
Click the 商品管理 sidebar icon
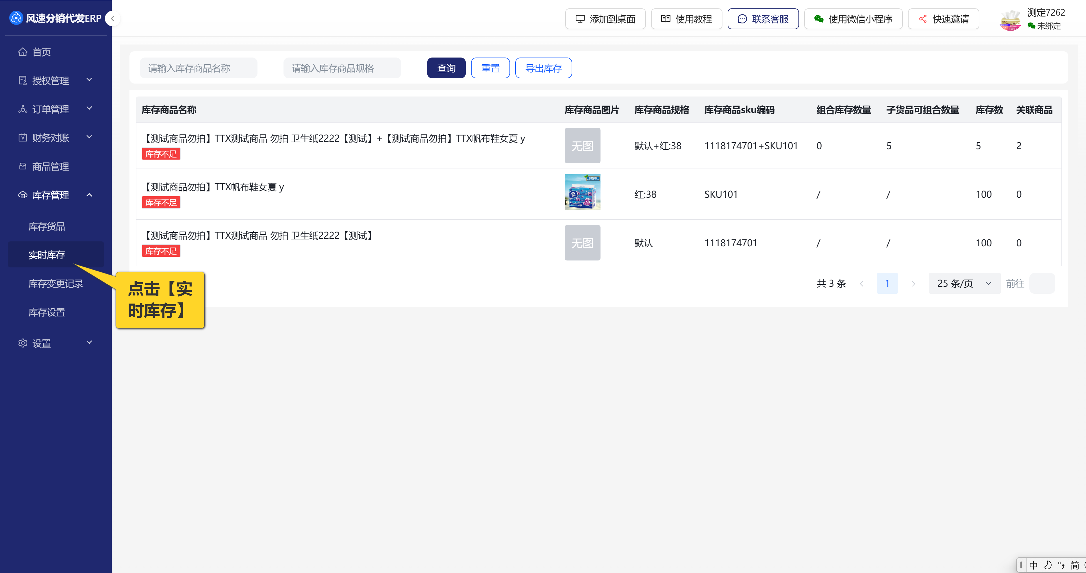[23, 166]
